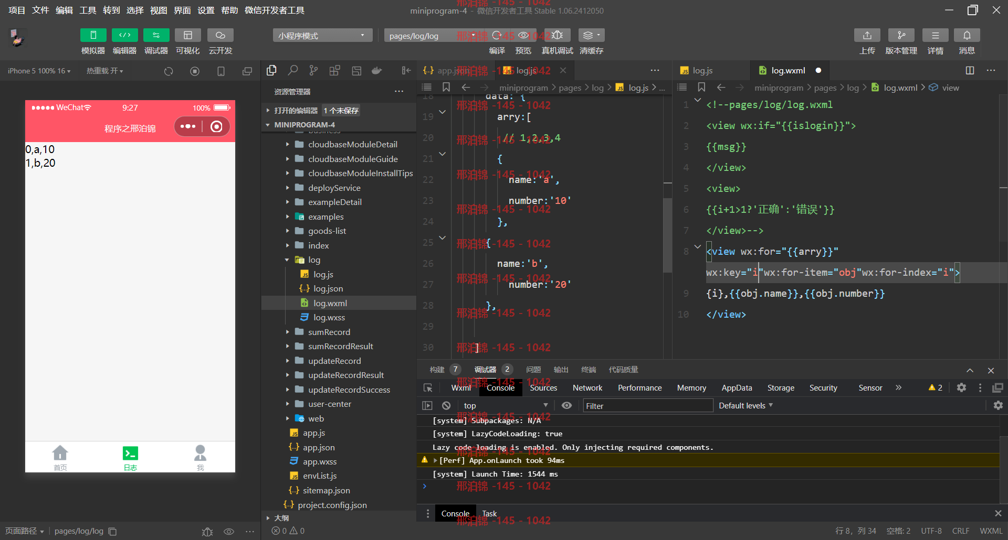The height and width of the screenshot is (540, 1008).
Task: Click the clear console icon
Action: [x=446, y=405]
